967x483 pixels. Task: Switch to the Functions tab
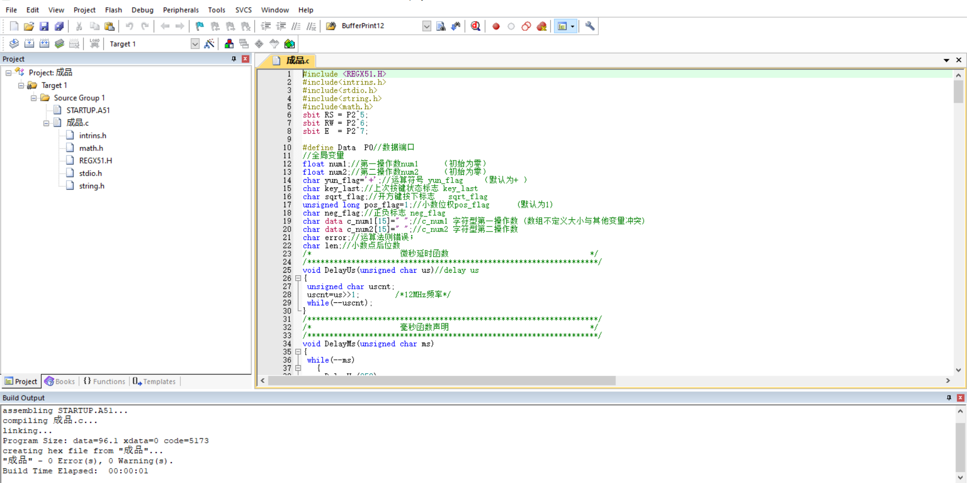click(104, 381)
